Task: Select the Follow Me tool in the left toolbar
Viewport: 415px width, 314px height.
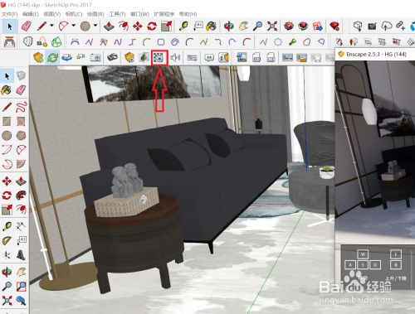Action: click(21, 196)
